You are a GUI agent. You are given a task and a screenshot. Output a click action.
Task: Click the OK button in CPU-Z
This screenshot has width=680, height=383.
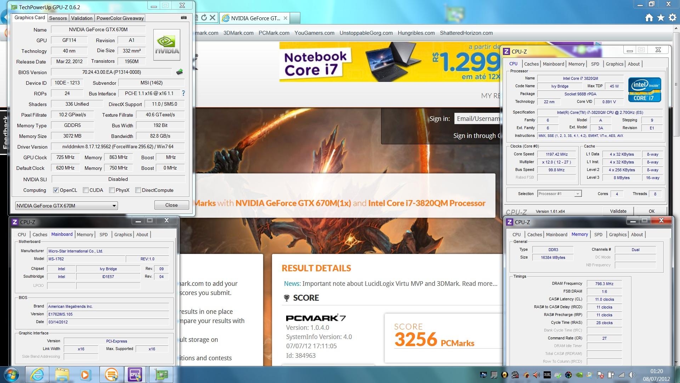point(651,211)
